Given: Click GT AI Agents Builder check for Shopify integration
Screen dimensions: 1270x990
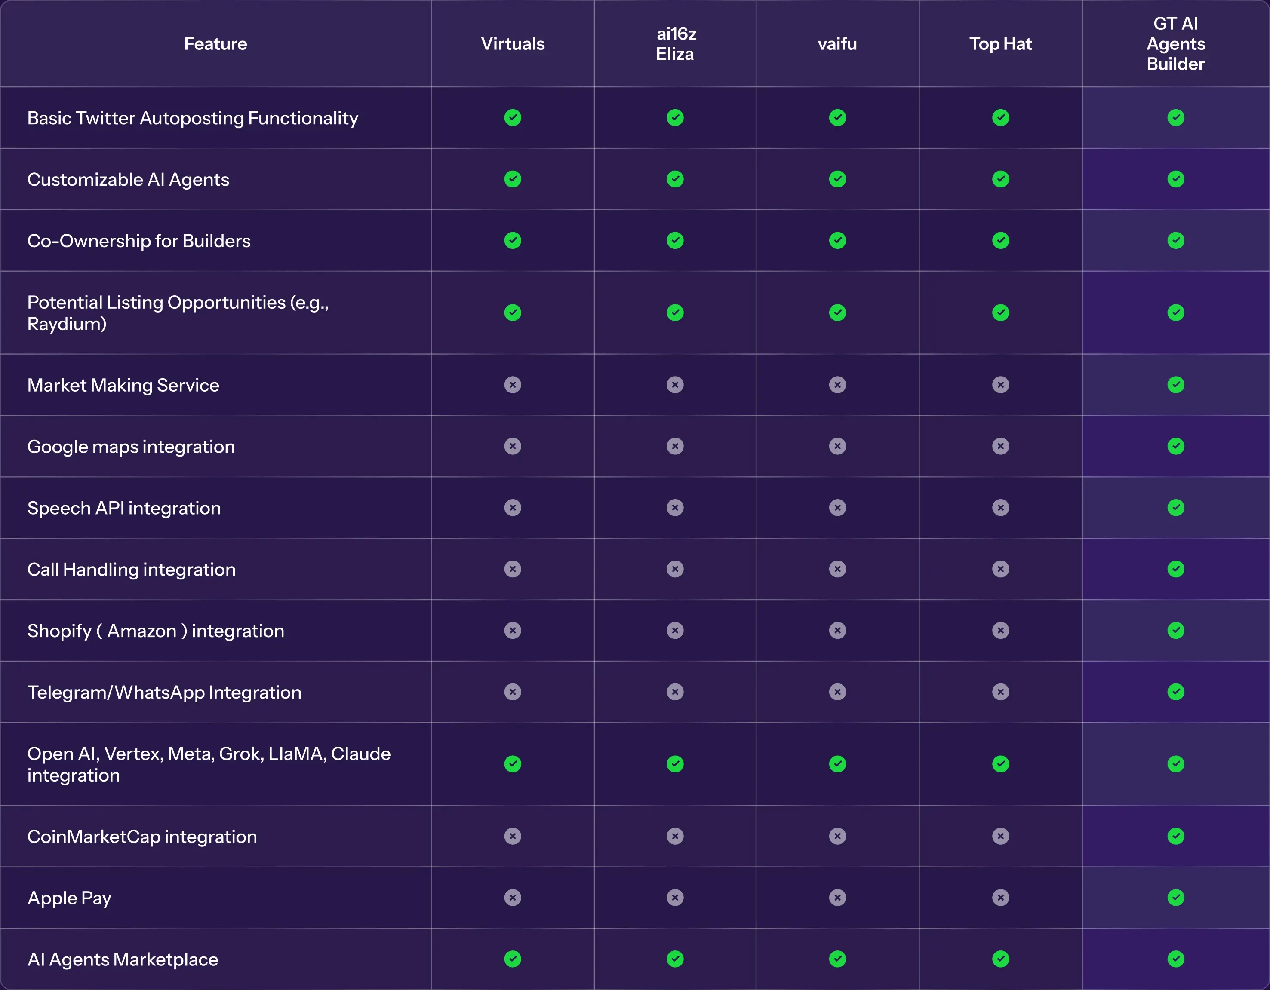Looking at the screenshot, I should (1176, 631).
